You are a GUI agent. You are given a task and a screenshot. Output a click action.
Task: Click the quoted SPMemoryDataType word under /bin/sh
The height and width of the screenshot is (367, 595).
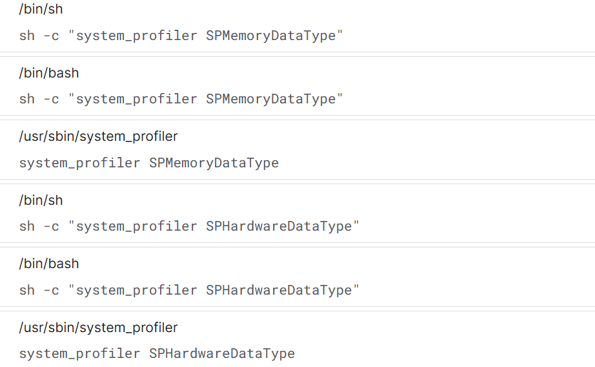271,36
